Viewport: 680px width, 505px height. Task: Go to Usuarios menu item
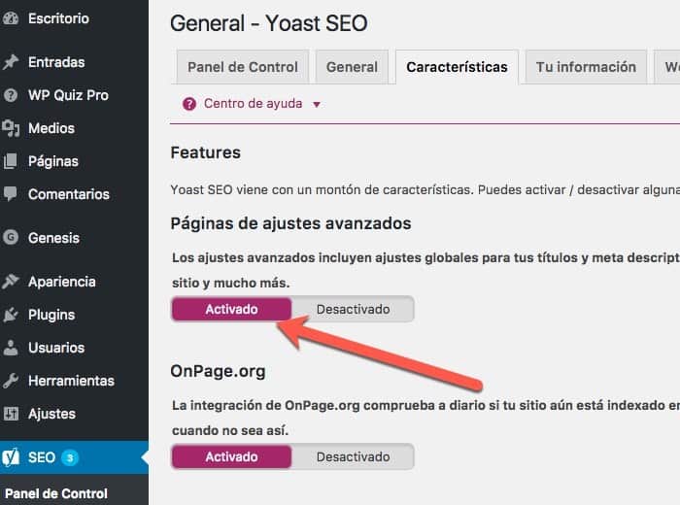point(56,348)
